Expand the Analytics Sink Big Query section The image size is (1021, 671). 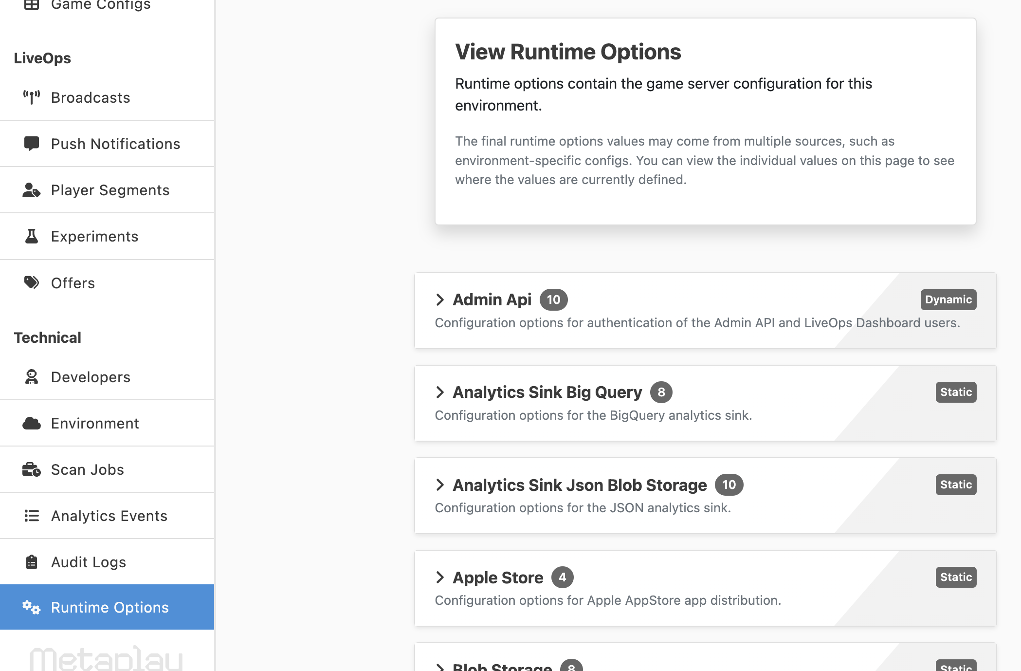(440, 391)
